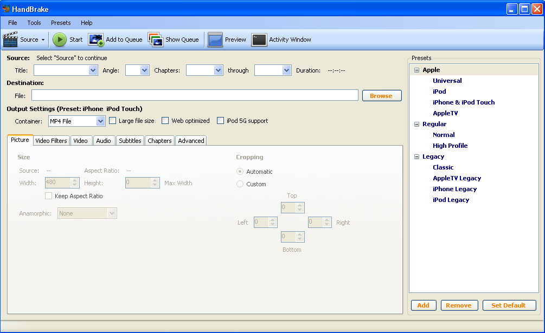Click the Browse button
Screen dimensions: 545x333
tap(382, 96)
